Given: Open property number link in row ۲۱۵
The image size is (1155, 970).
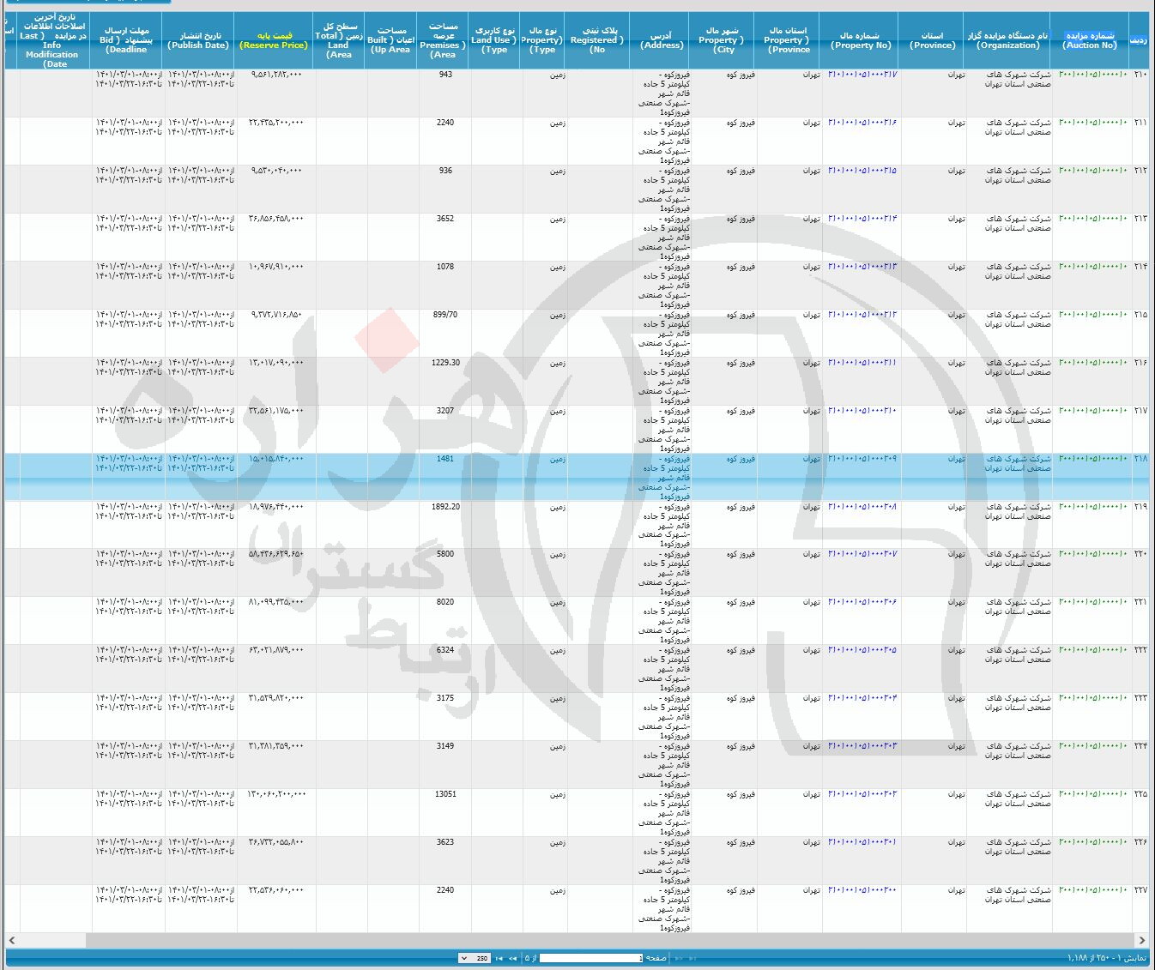Looking at the screenshot, I should click(862, 315).
